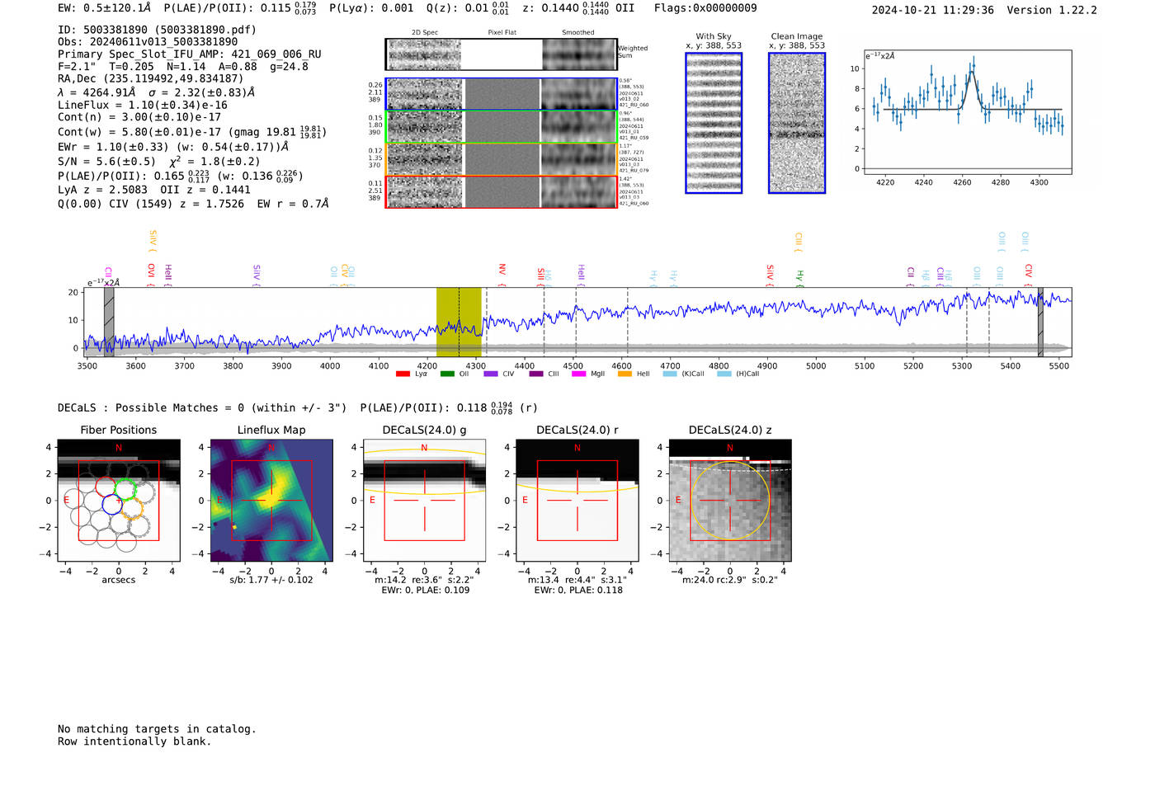Screen dimensions: 1155x786
Task: Click the Lyα red legend swatch
Action: tap(403, 374)
